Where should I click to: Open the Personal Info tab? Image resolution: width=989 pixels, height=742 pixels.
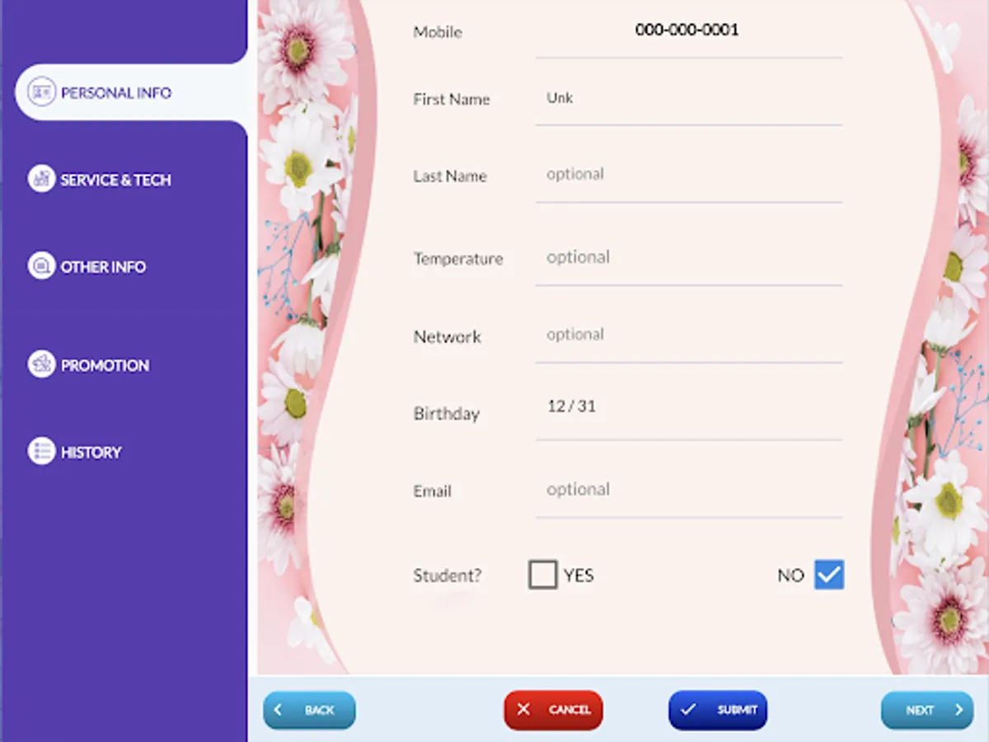tap(130, 92)
